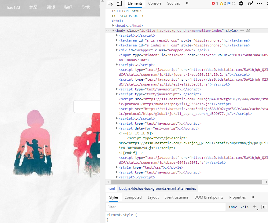Open the Computed pane tab

(133, 197)
